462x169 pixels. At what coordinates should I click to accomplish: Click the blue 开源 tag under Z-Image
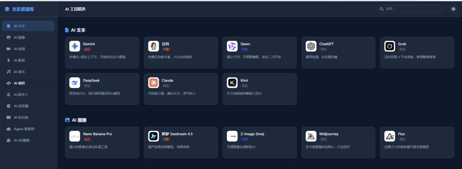pos(244,139)
